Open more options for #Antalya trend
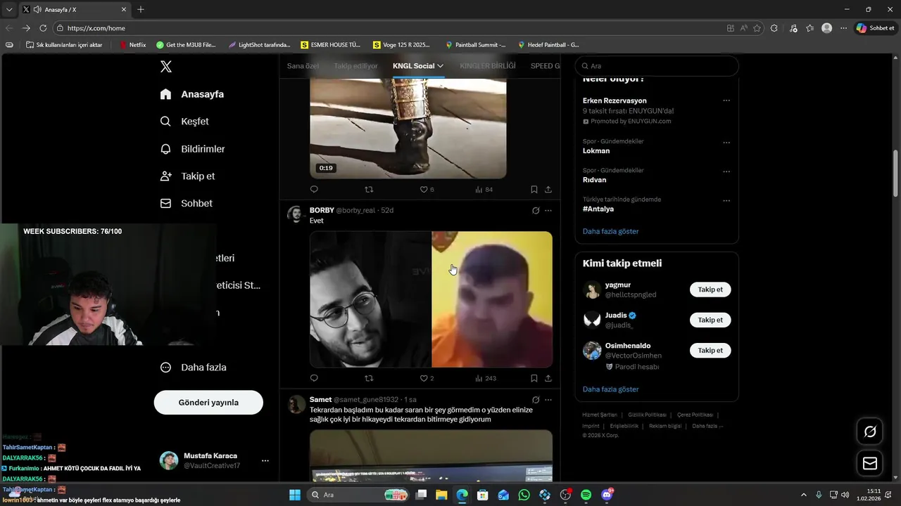 726,200
